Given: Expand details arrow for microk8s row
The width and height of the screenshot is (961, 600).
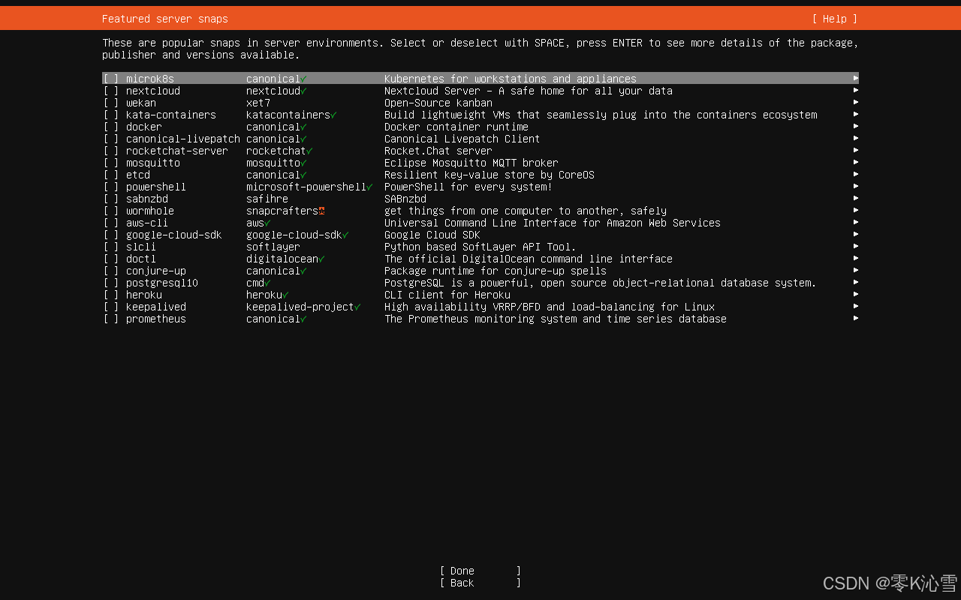Looking at the screenshot, I should (x=856, y=78).
